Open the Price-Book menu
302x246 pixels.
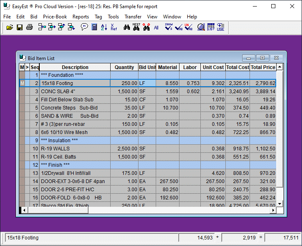(55, 17)
